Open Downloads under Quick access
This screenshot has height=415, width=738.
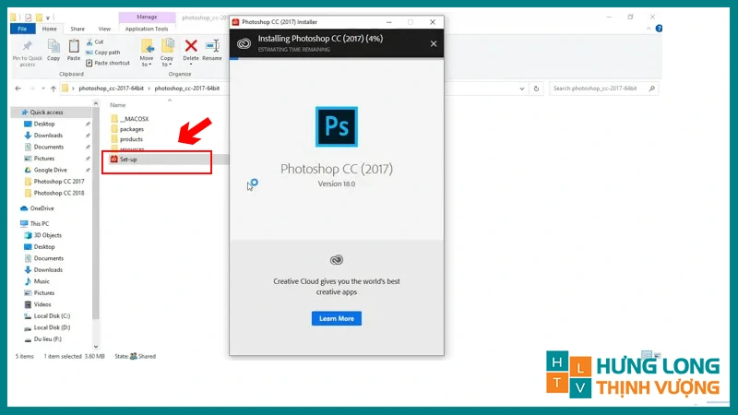click(x=48, y=136)
